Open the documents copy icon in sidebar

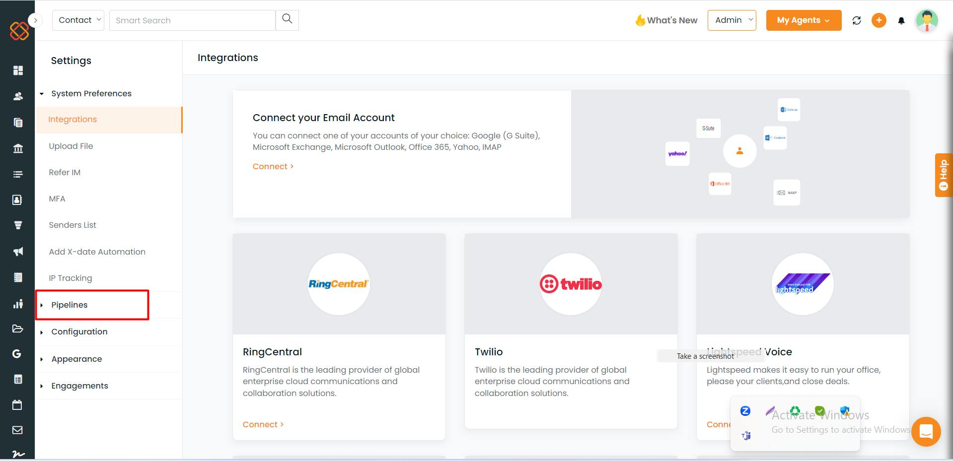[18, 123]
